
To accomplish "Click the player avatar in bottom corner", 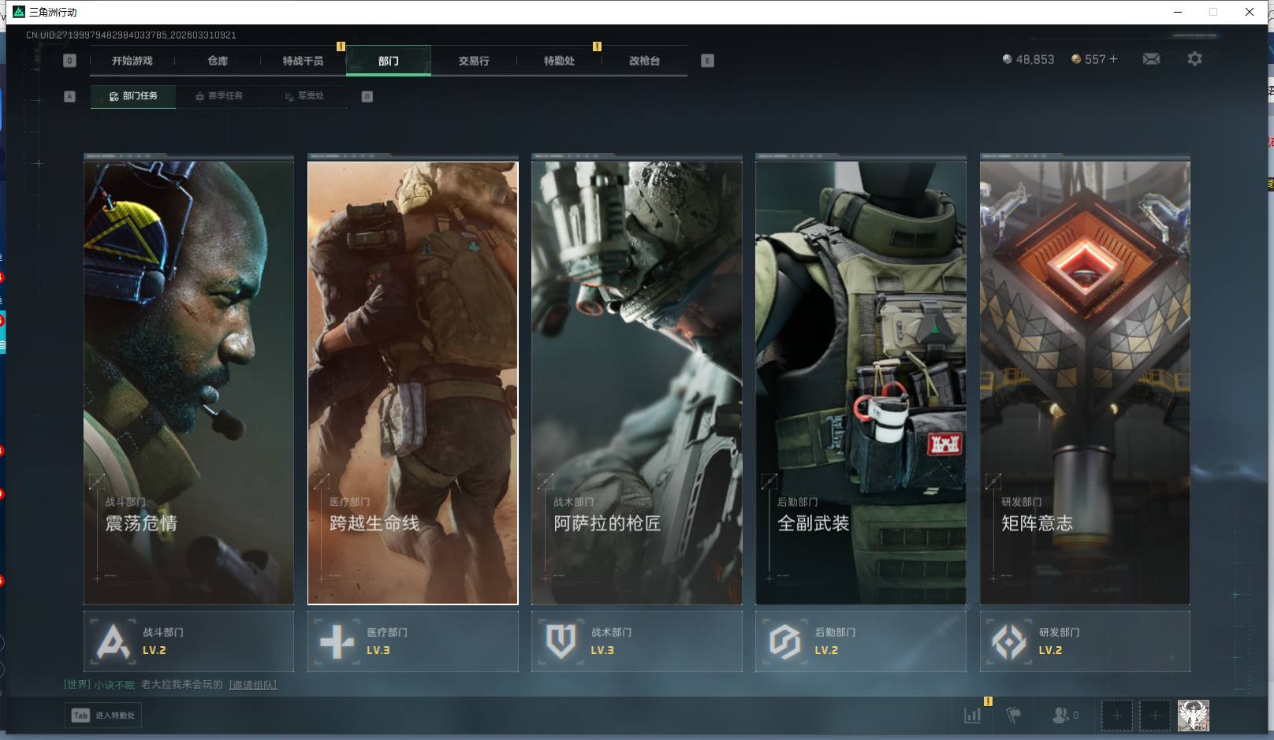I will point(1193,716).
